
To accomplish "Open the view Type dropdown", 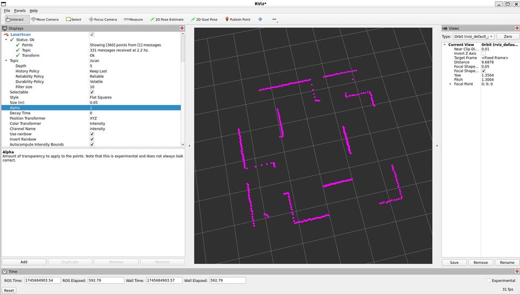I will (473, 36).
